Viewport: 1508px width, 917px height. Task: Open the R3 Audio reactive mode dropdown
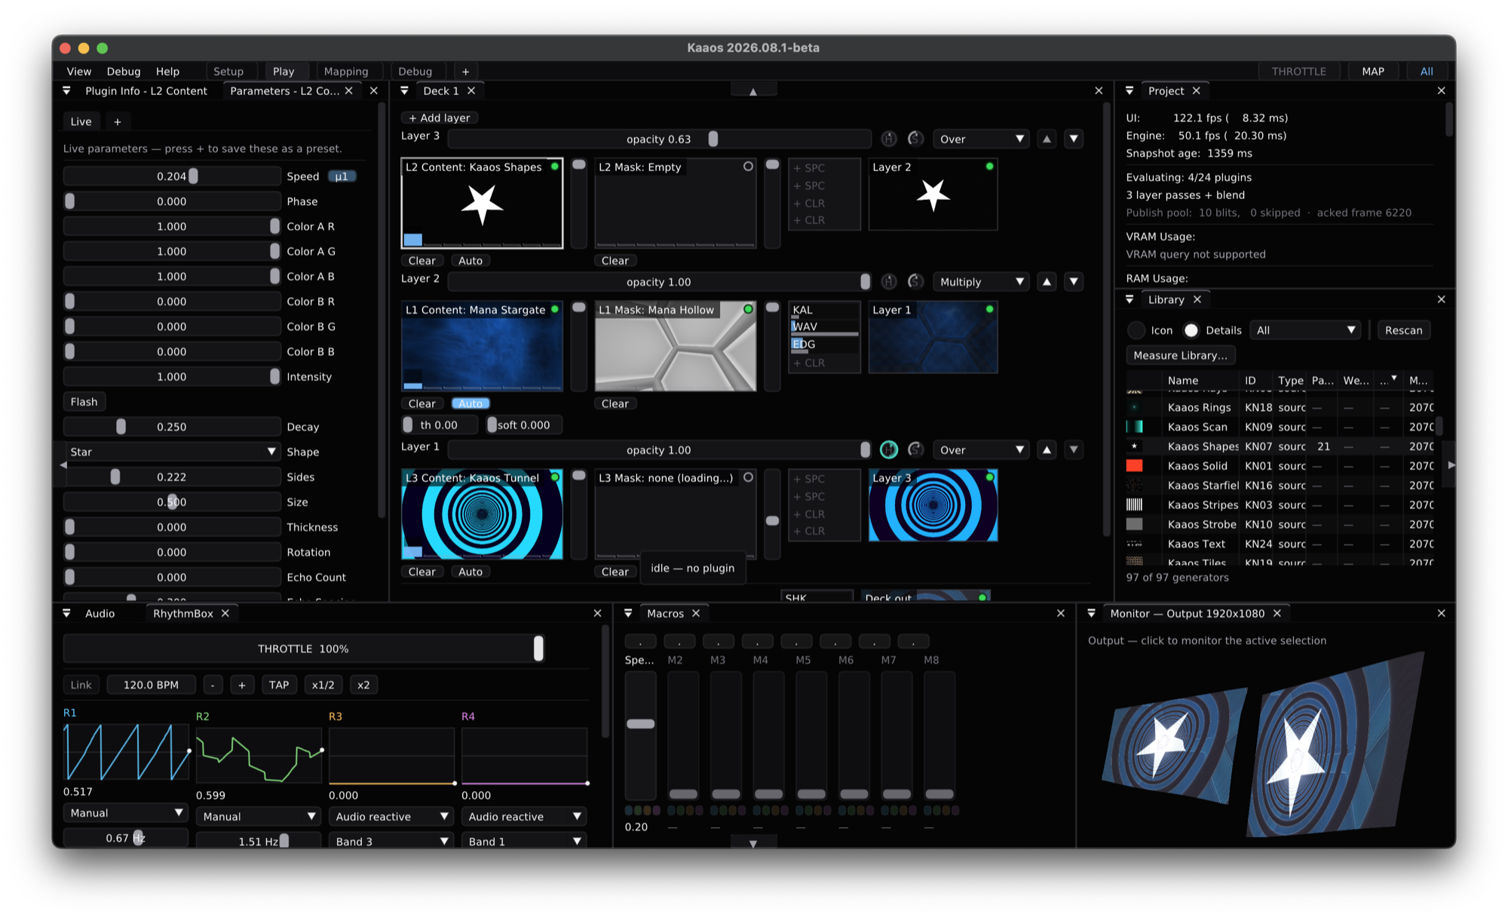[391, 816]
